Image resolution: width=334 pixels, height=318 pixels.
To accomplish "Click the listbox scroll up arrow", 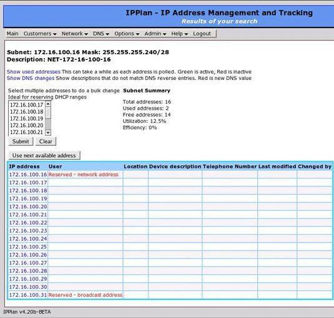I will pos(48,104).
